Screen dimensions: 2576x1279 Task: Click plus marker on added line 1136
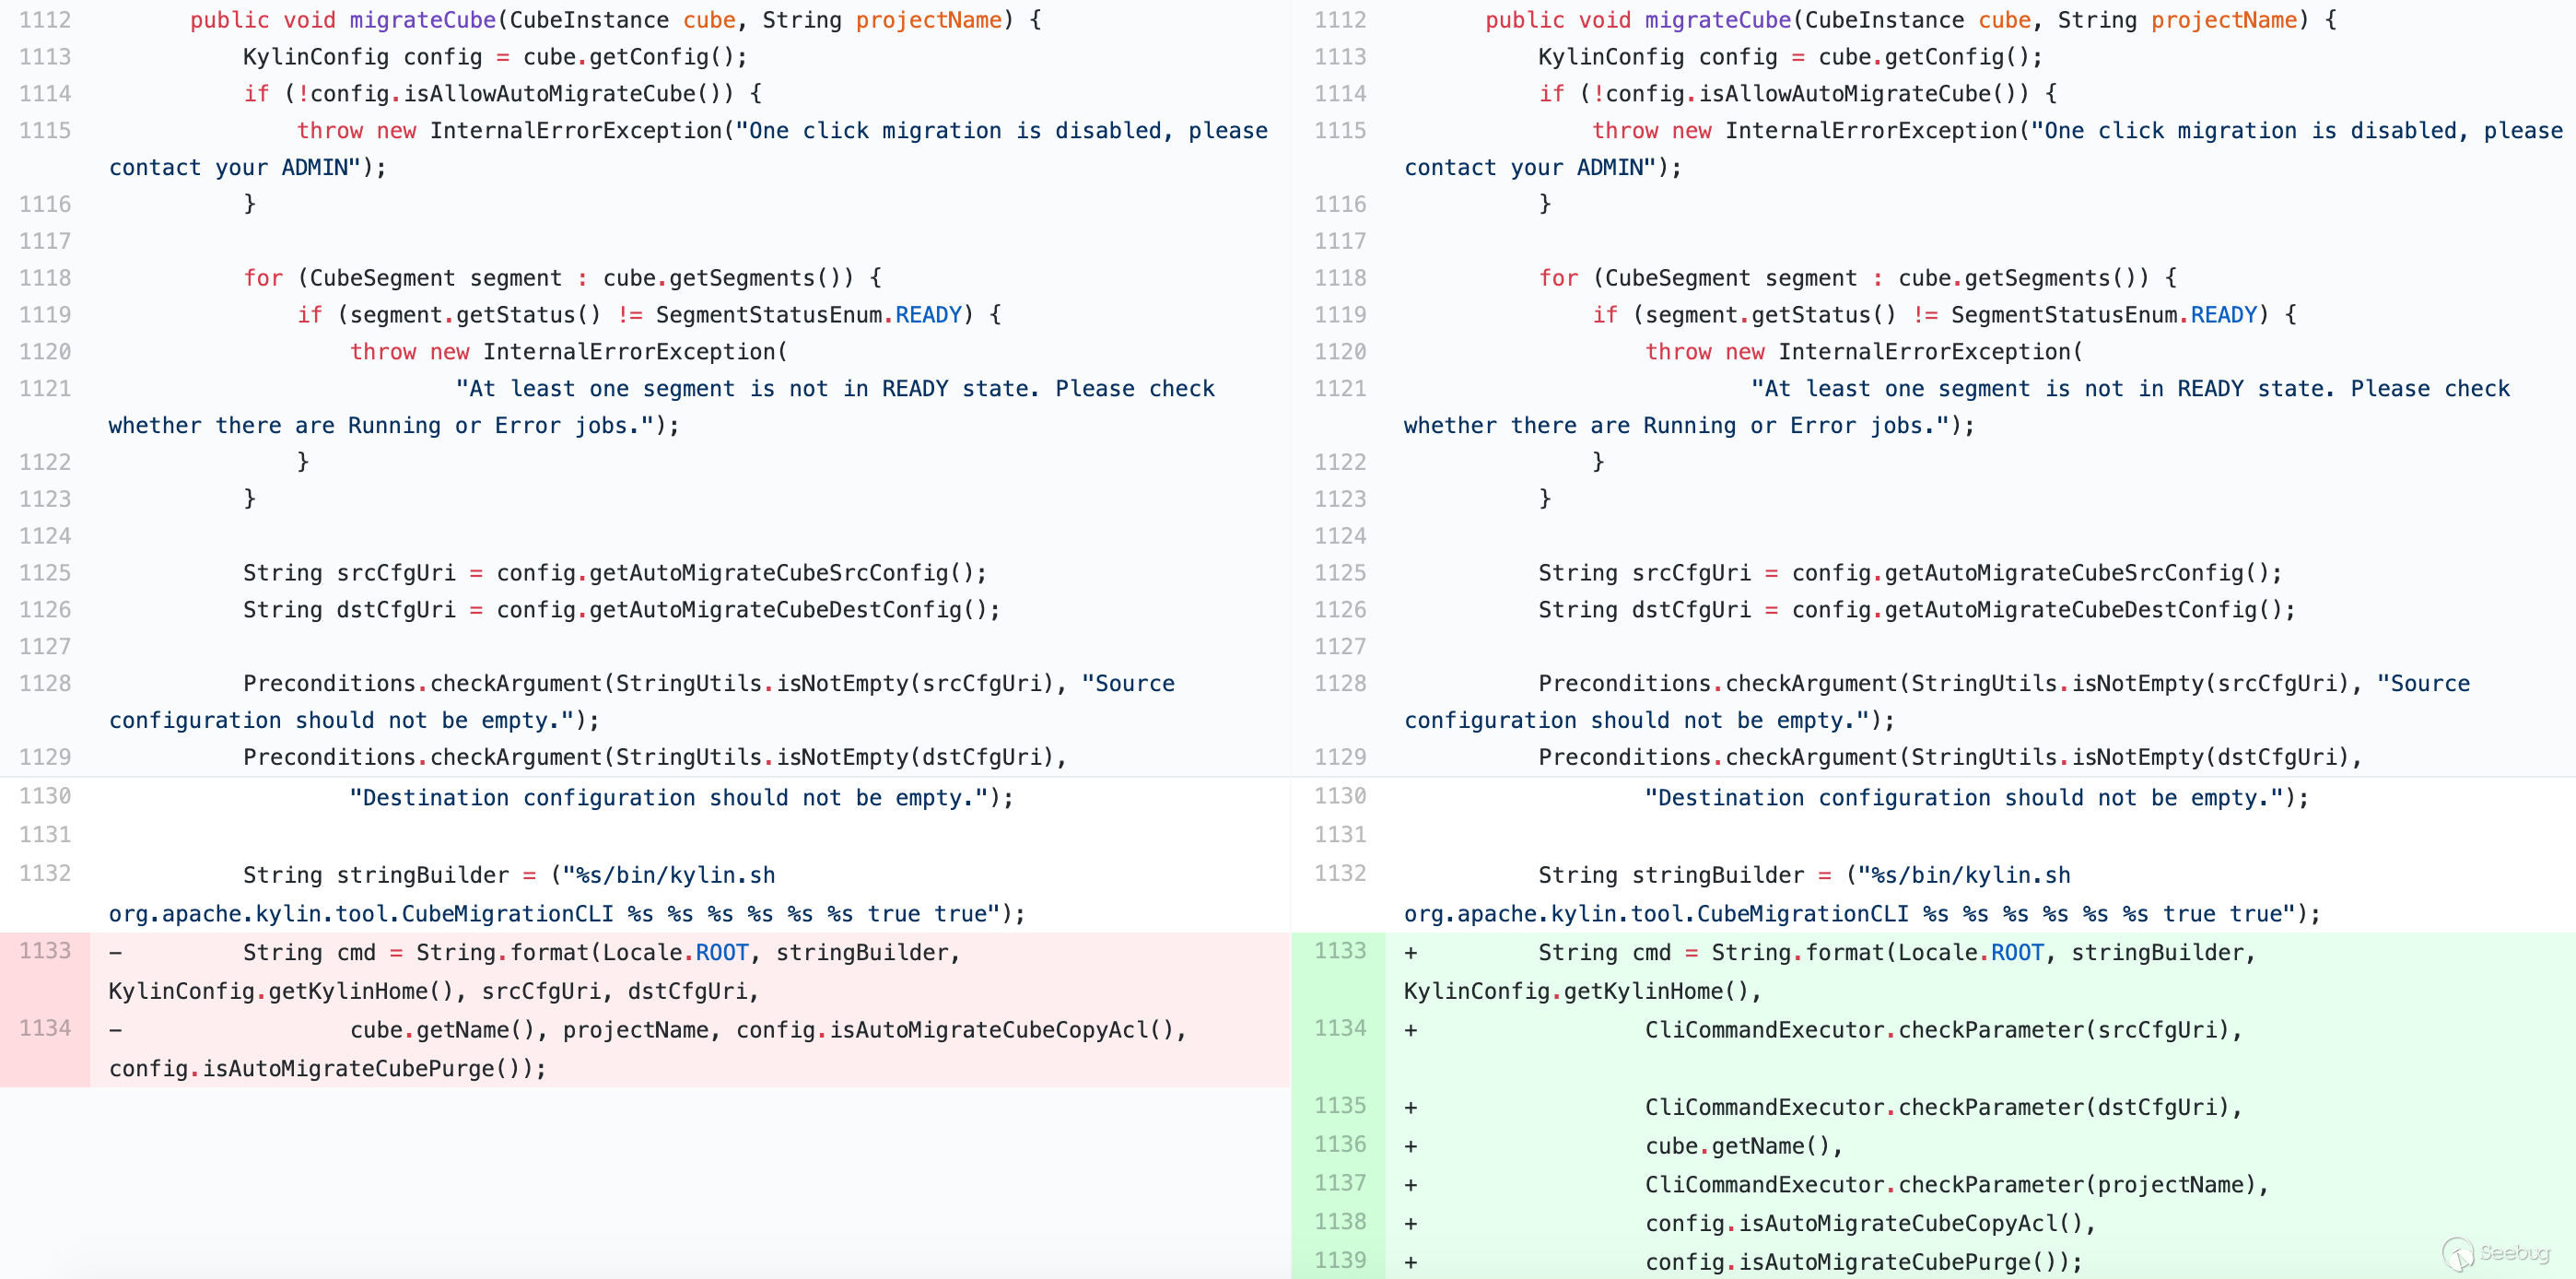(x=1410, y=1146)
